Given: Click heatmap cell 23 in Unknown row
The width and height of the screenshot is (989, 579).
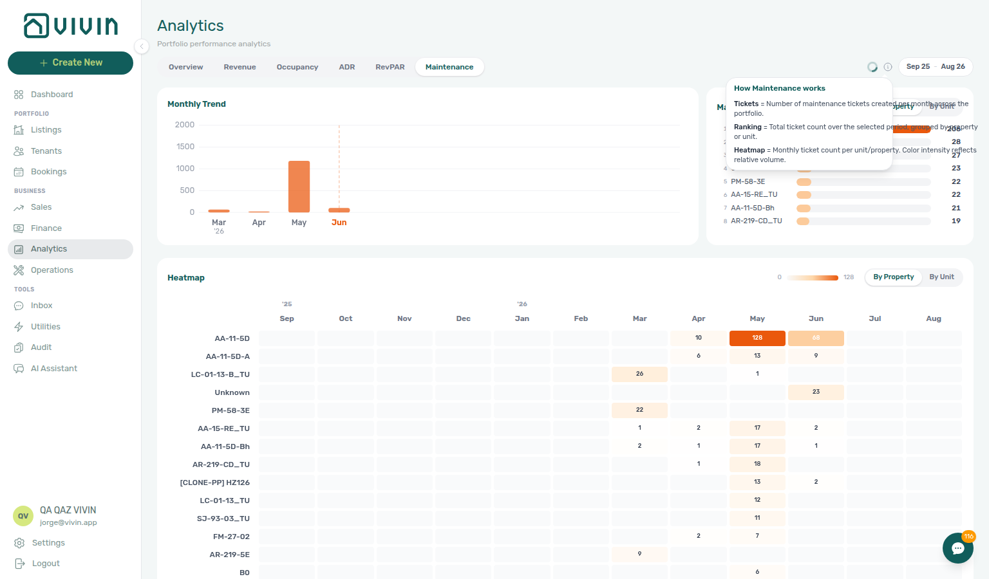Looking at the screenshot, I should click(x=816, y=392).
